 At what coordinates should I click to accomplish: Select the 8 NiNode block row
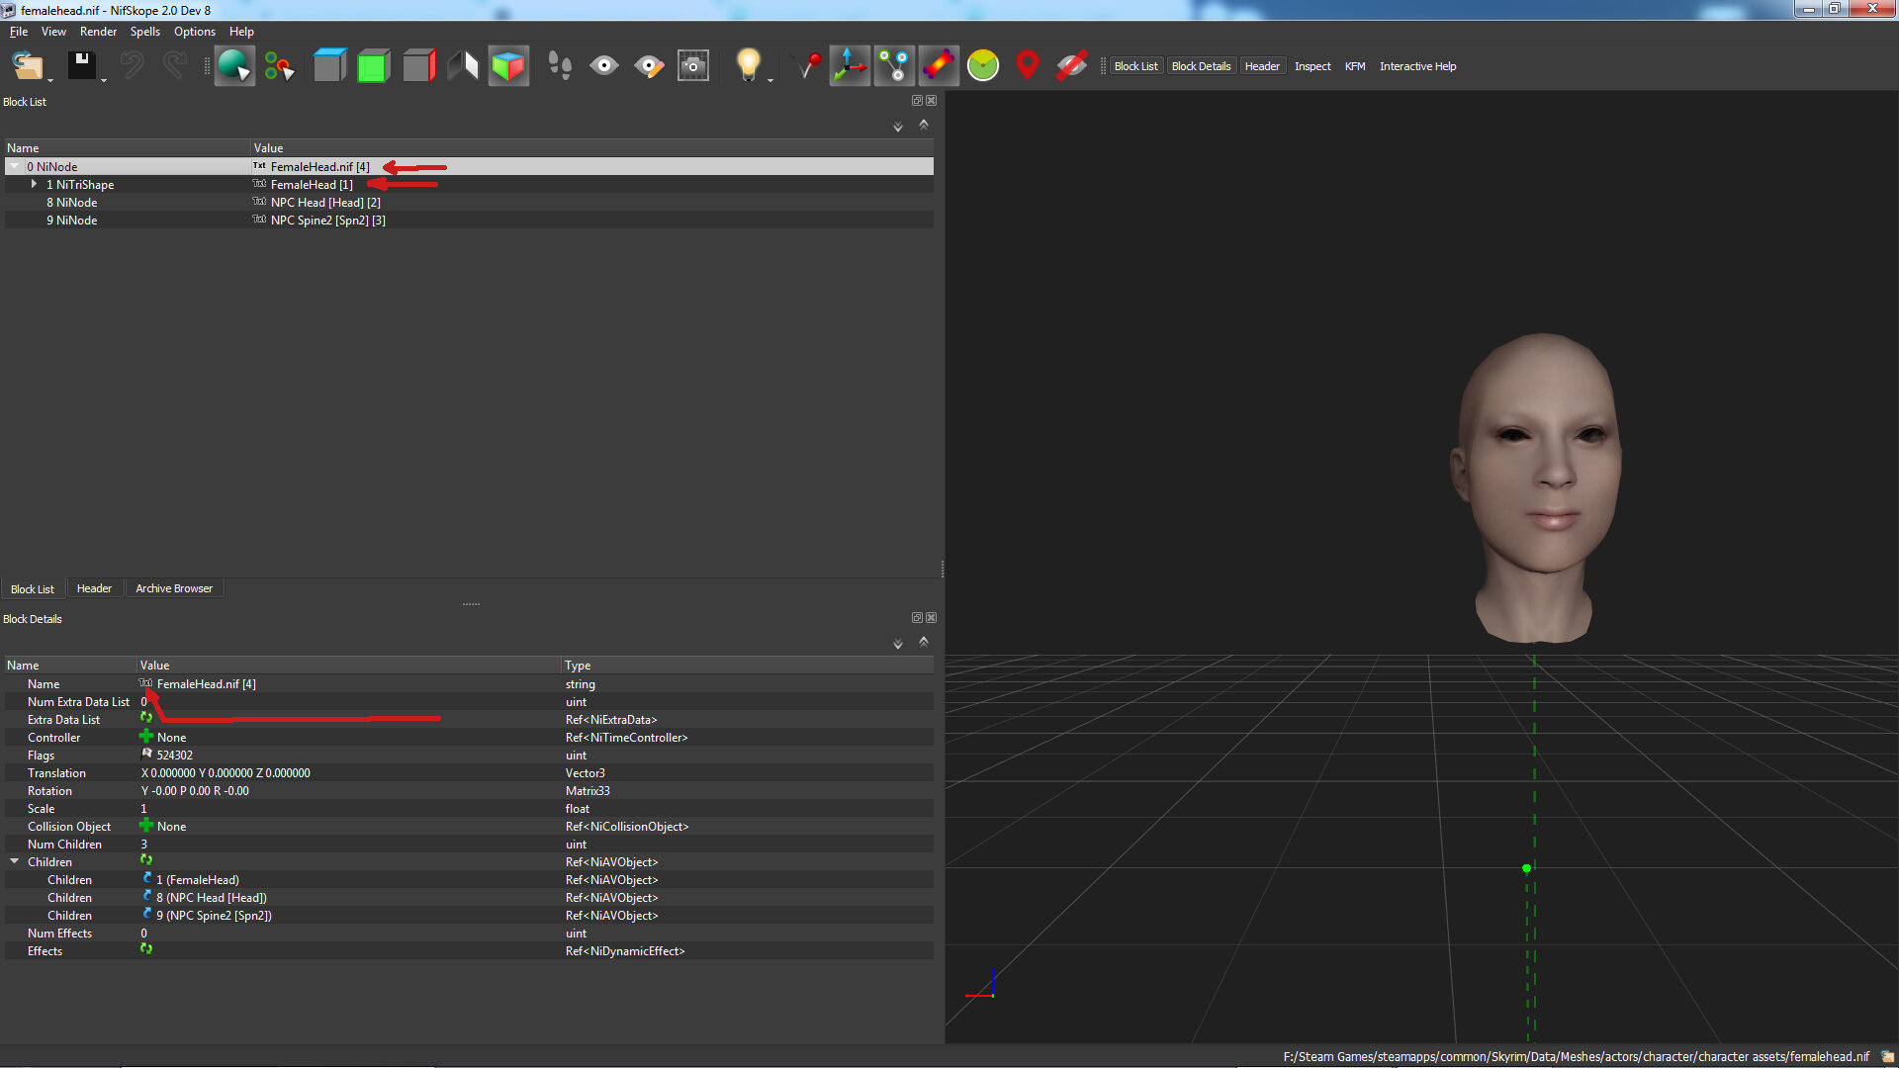click(469, 203)
